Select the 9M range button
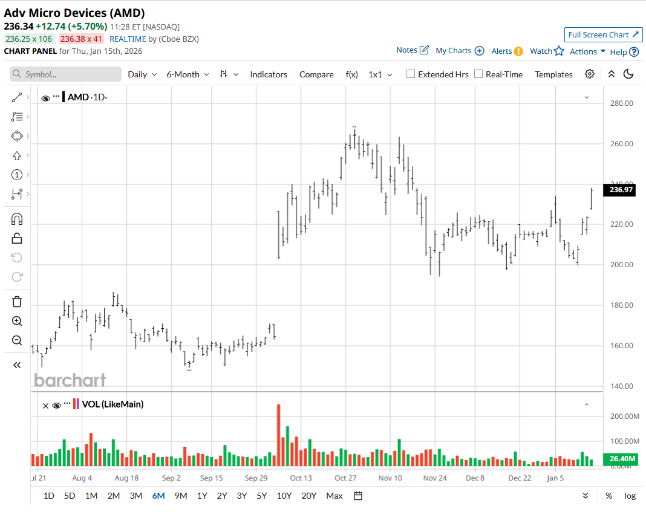Image resolution: width=646 pixels, height=512 pixels. 180,496
